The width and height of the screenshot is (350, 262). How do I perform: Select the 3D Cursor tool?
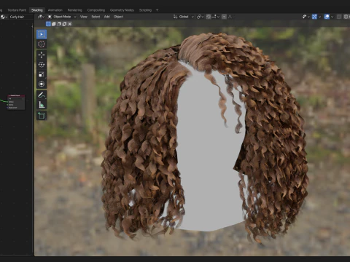[42, 44]
